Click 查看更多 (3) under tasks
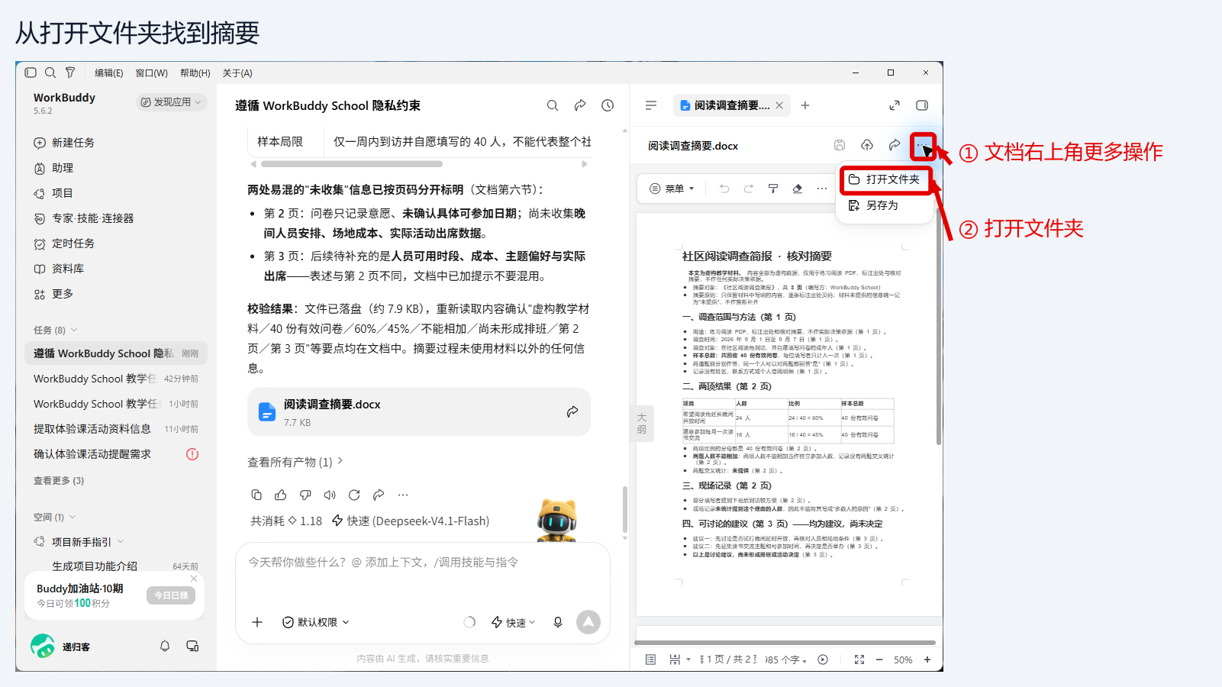Image resolution: width=1222 pixels, height=687 pixels. tap(59, 480)
